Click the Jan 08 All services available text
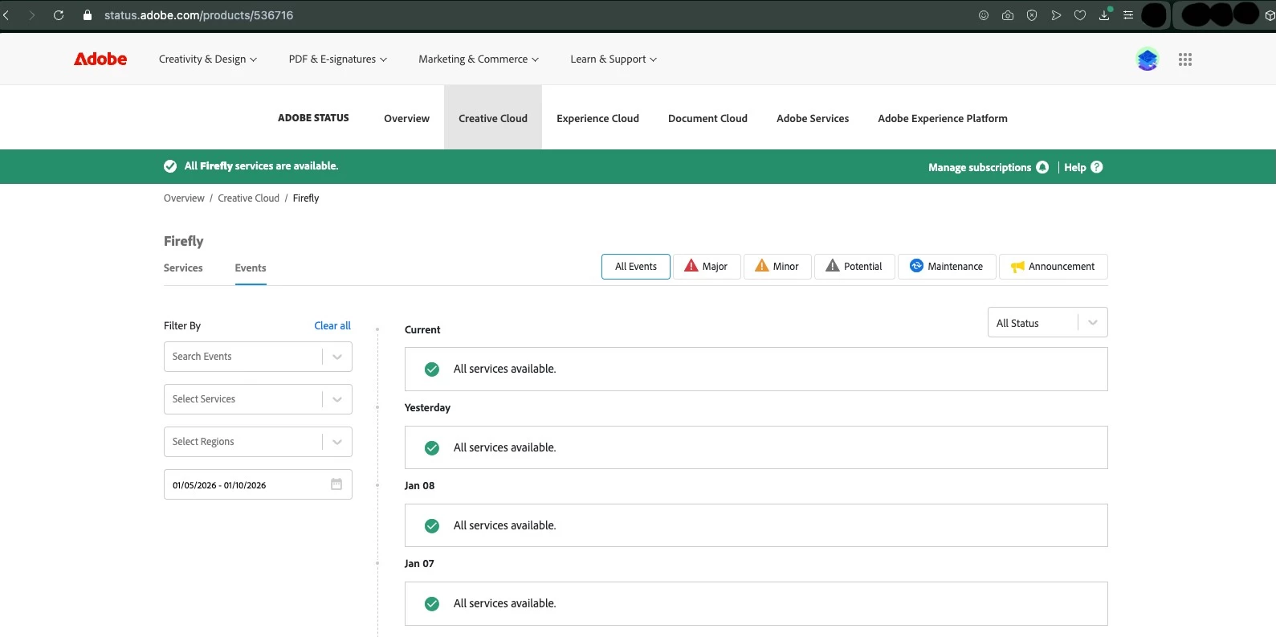 click(x=505, y=526)
